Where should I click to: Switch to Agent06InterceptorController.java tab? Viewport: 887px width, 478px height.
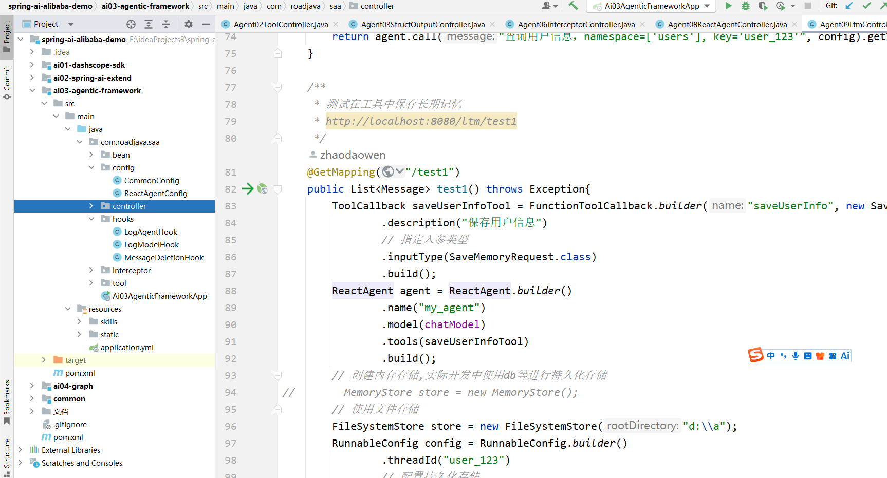(x=576, y=25)
